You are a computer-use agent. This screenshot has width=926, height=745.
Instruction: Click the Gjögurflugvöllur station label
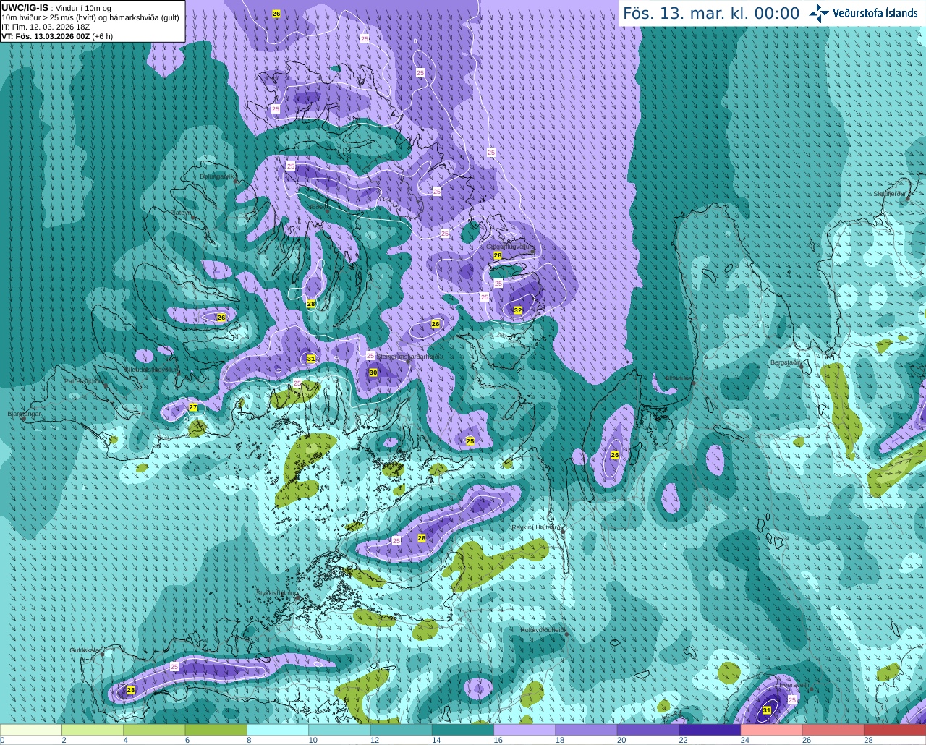pyautogui.click(x=510, y=247)
